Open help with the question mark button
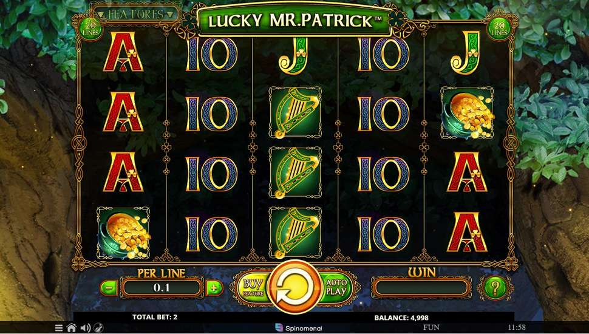Viewport: 589px width, 334px height. tap(495, 288)
